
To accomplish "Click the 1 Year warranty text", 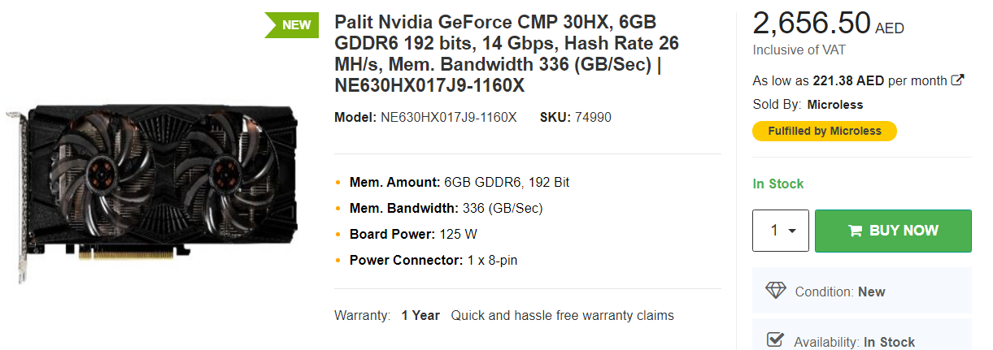I will (420, 315).
